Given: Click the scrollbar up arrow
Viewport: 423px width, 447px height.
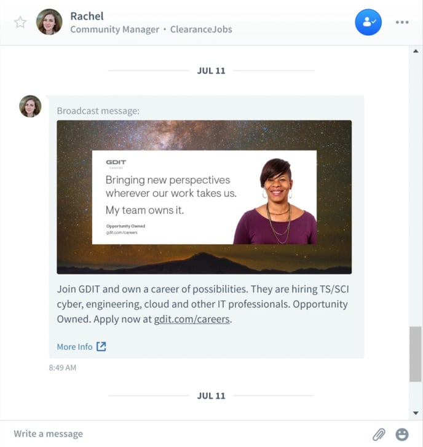Looking at the screenshot, I should [x=416, y=51].
